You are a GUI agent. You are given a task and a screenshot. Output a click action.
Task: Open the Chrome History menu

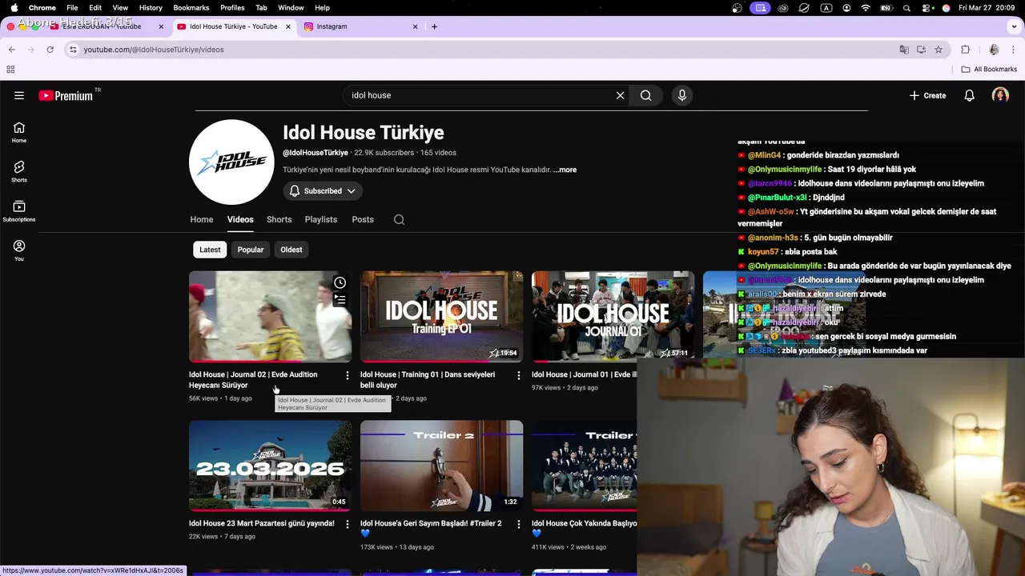coord(151,7)
